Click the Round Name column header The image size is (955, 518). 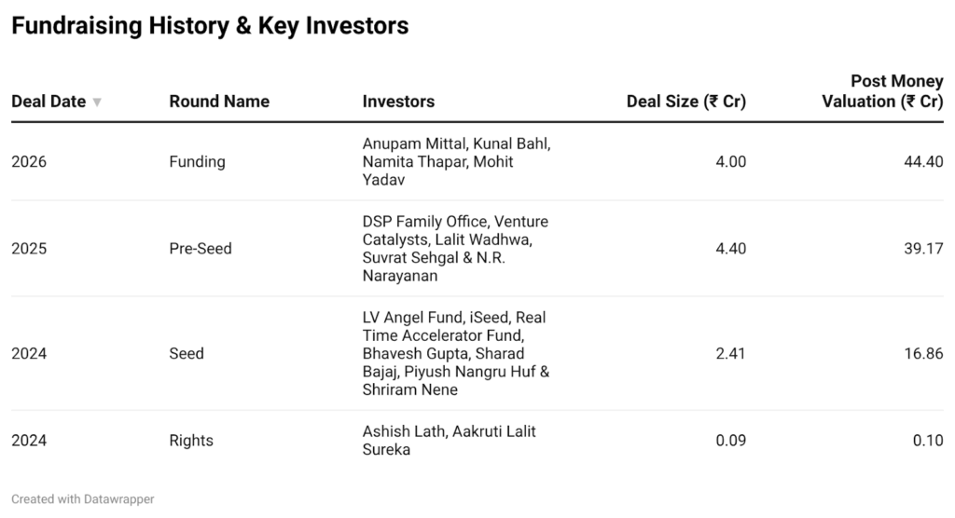point(219,102)
